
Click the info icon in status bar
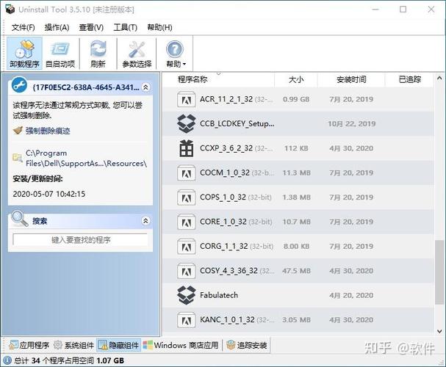pyautogui.click(x=7, y=360)
